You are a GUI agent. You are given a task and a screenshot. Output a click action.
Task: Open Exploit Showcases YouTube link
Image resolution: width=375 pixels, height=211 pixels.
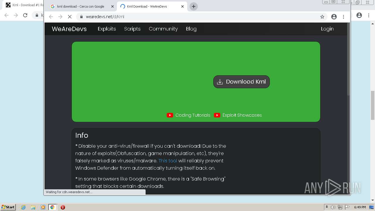[x=242, y=115]
